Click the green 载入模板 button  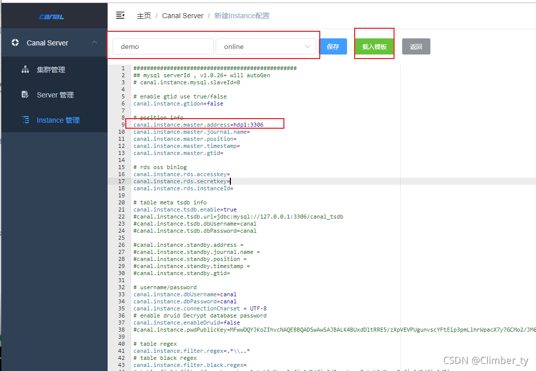(374, 46)
